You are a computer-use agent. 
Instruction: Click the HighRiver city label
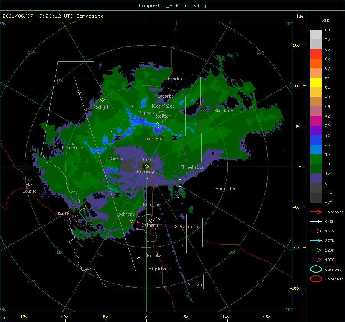[159, 269]
